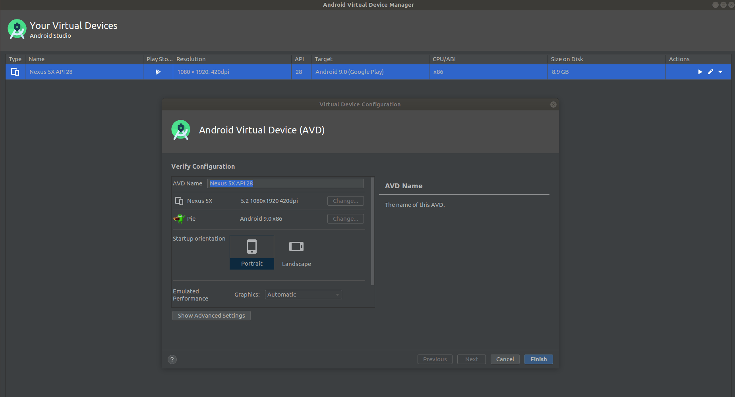Click the Play Store column header
Viewport: 735px width, 397px height.
158,59
